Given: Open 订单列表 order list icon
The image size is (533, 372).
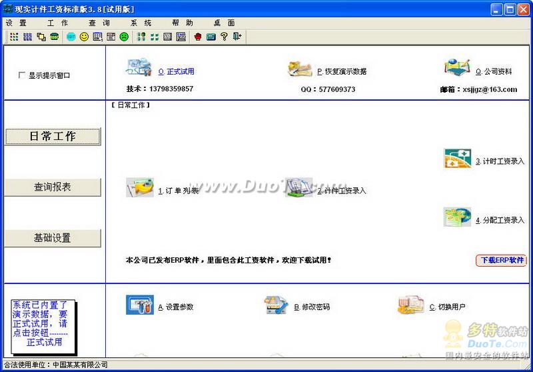Looking at the screenshot, I should [x=140, y=187].
